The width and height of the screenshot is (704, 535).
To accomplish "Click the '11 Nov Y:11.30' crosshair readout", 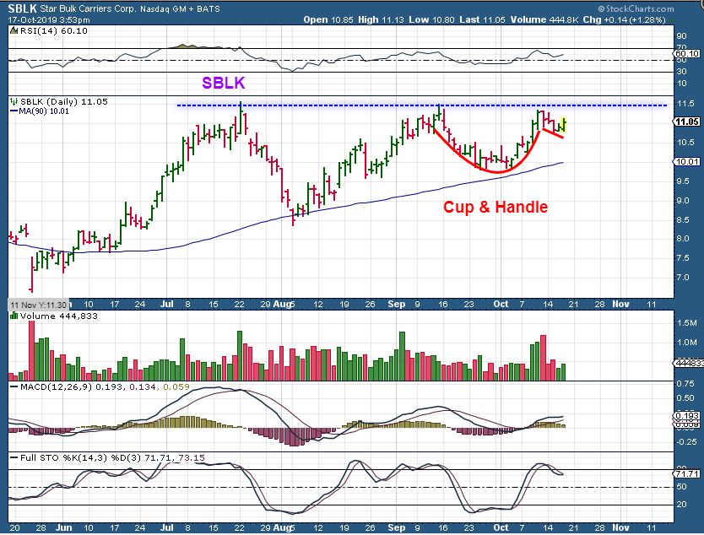I will click(x=39, y=305).
